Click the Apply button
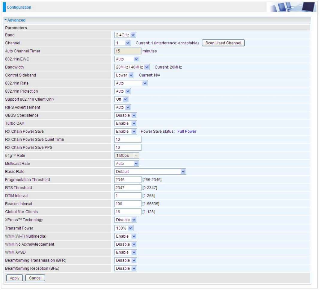320x290 pixels. pos(14,278)
